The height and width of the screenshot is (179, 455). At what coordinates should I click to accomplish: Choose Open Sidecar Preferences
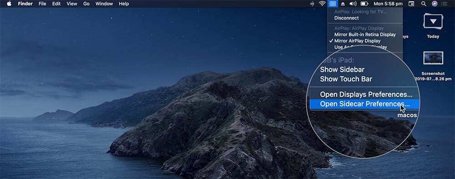tap(364, 104)
